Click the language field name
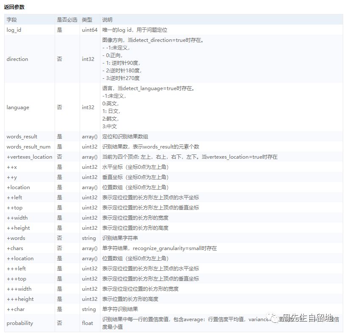The width and height of the screenshot is (344, 333). coord(18,107)
